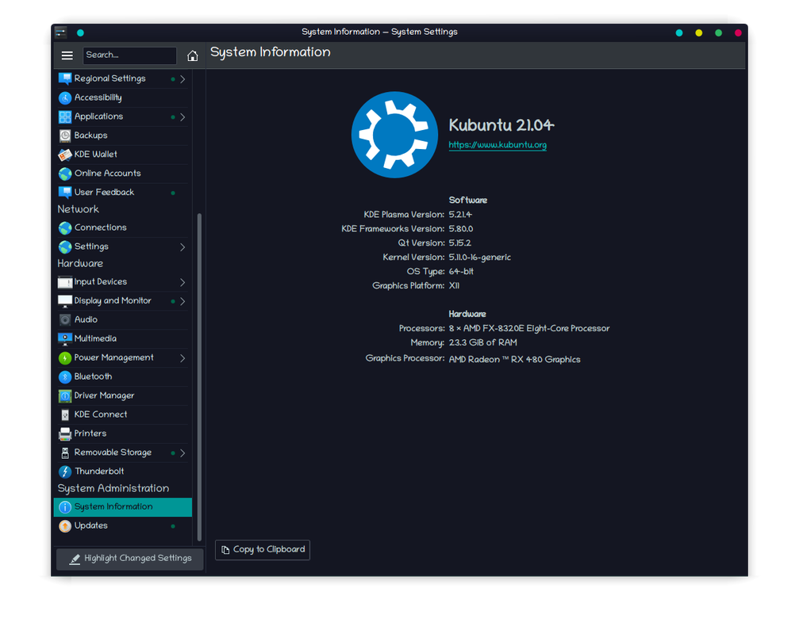Click the Memory value 23.3 GiB of RAM
Image resolution: width=799 pixels, height=634 pixels.
click(482, 343)
